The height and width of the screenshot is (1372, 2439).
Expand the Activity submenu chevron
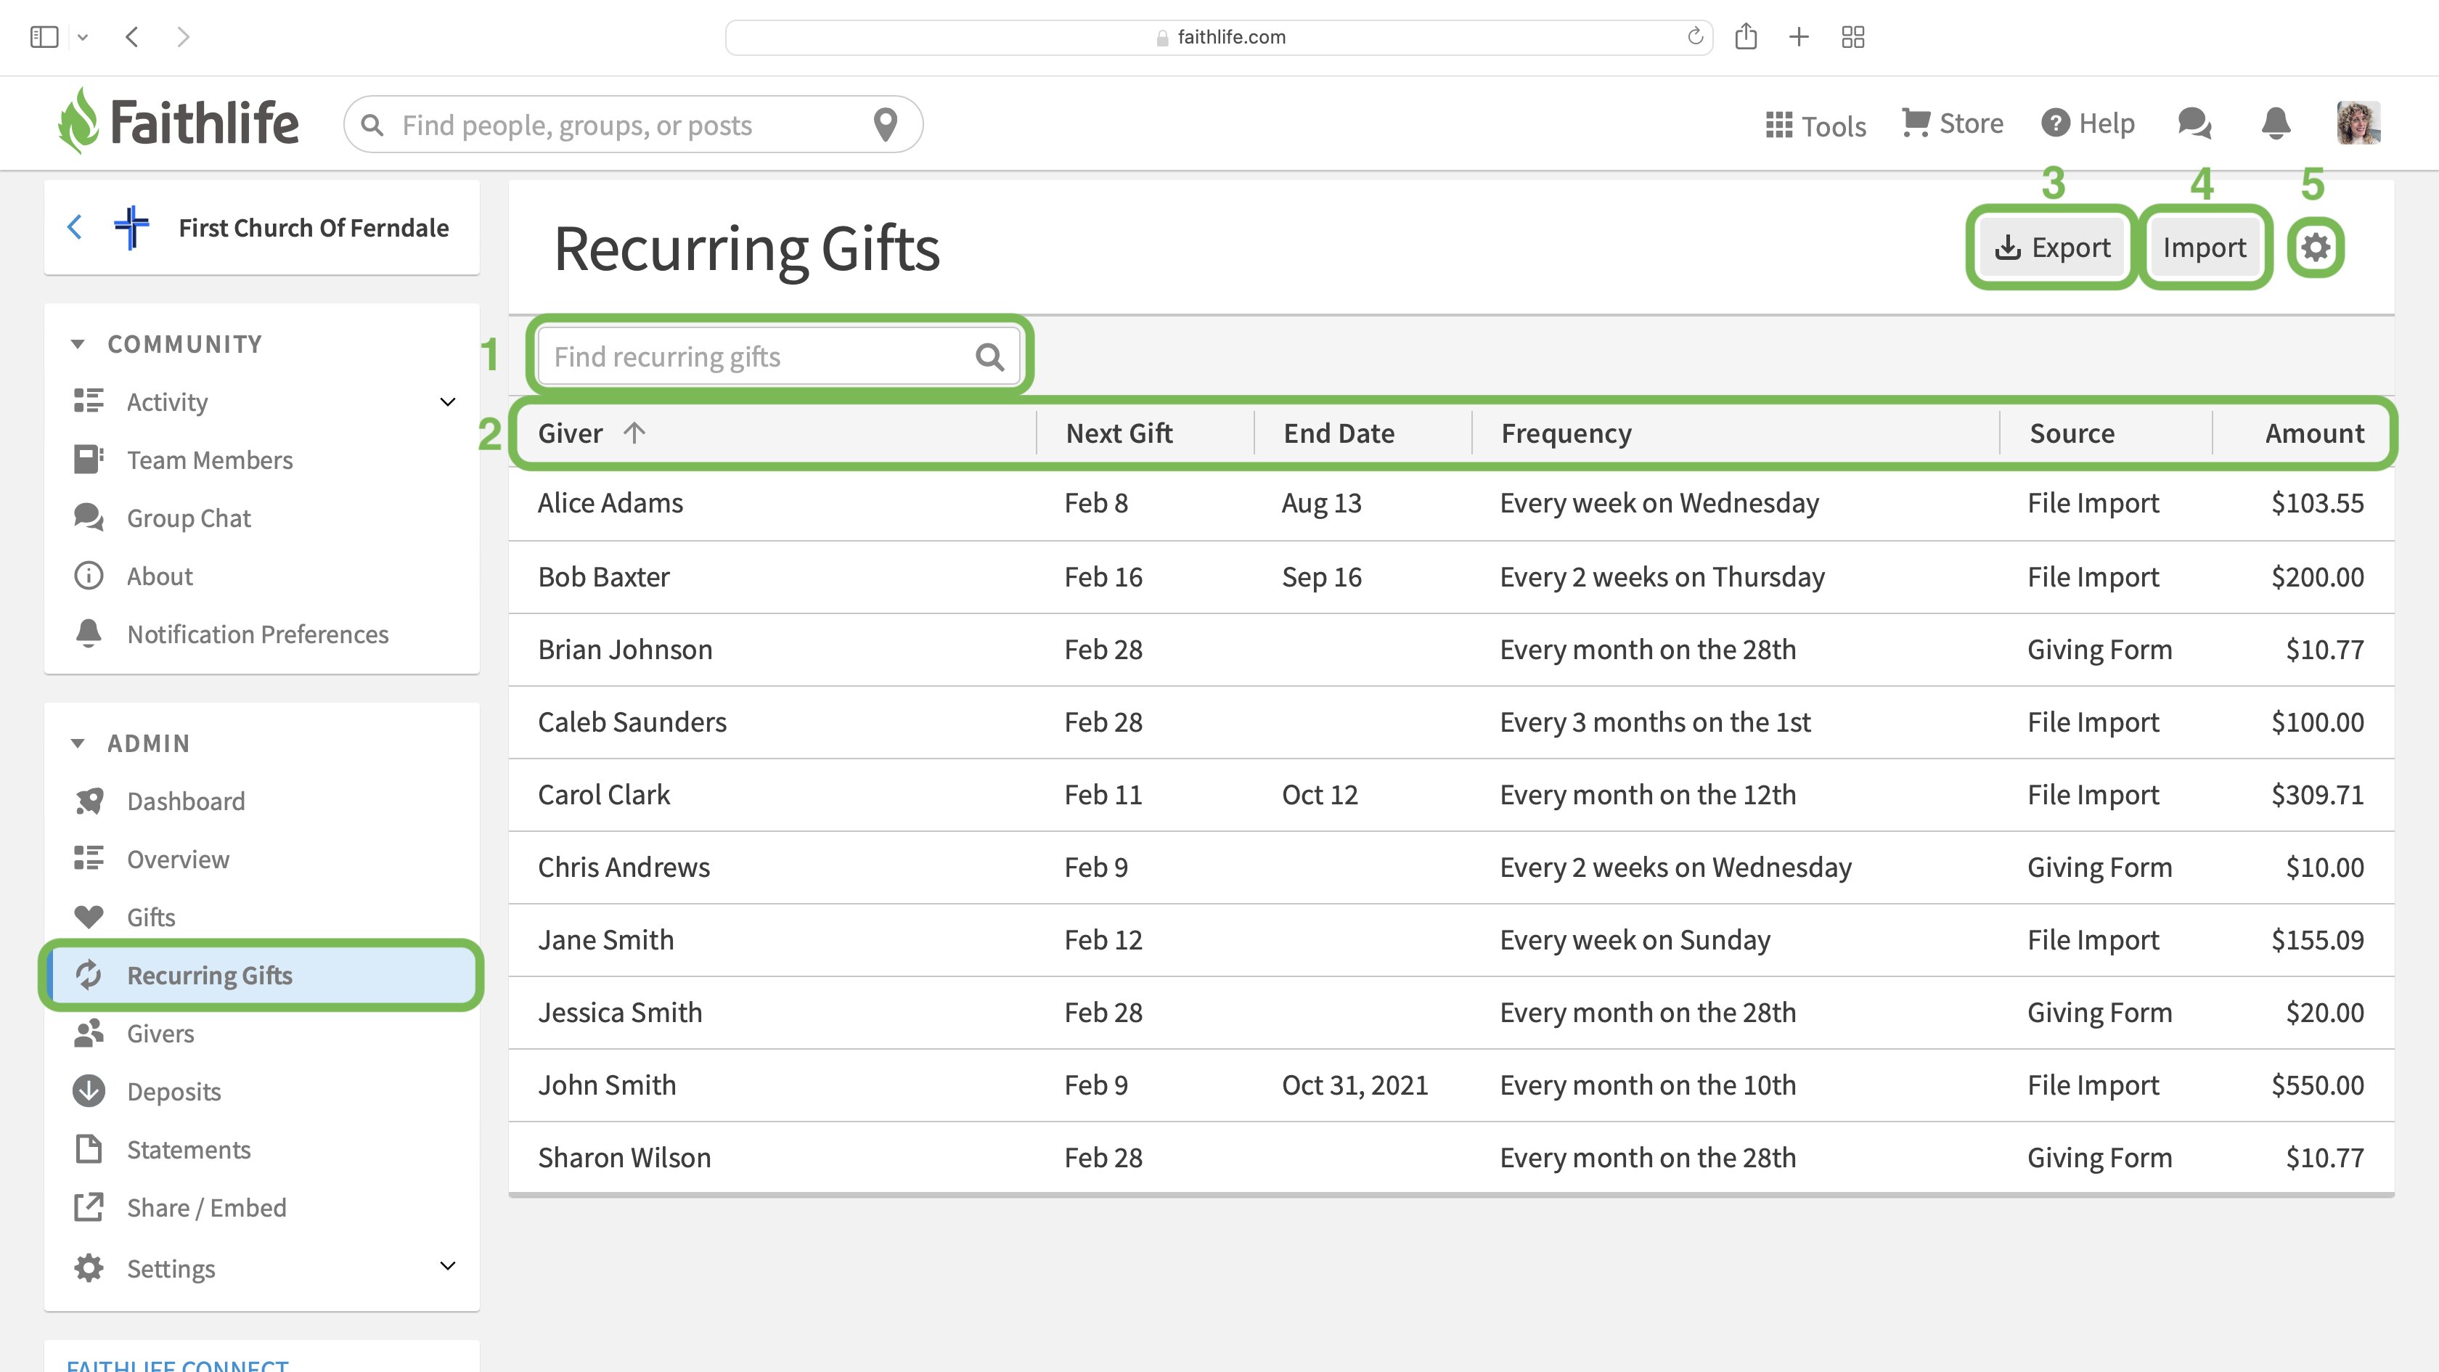(x=448, y=401)
